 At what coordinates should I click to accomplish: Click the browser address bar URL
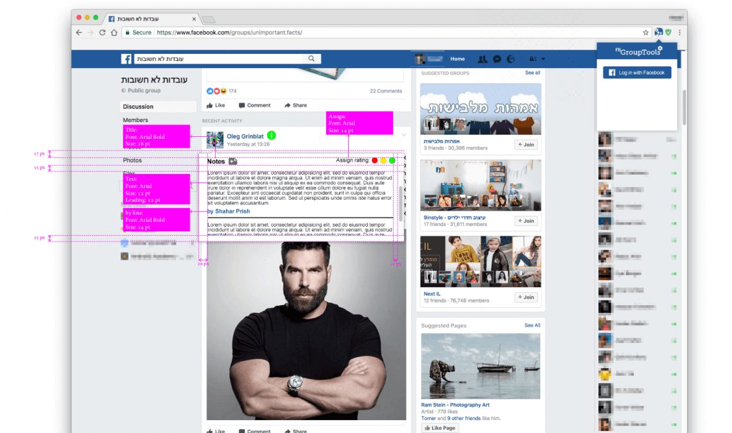pos(230,33)
